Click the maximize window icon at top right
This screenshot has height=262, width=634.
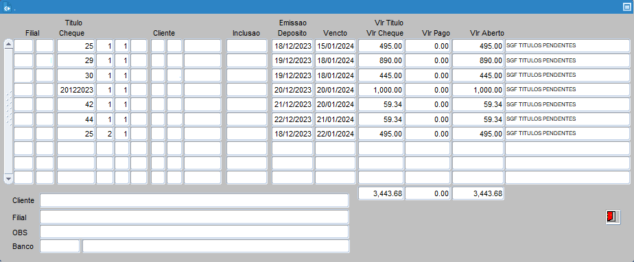pos(627,7)
